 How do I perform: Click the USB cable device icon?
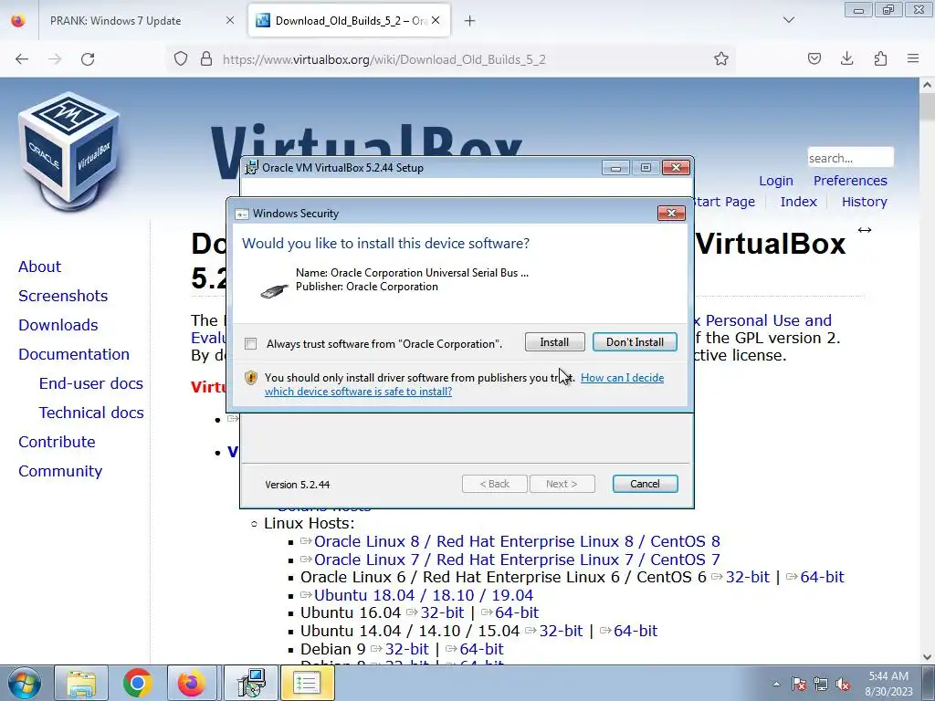[x=274, y=290]
